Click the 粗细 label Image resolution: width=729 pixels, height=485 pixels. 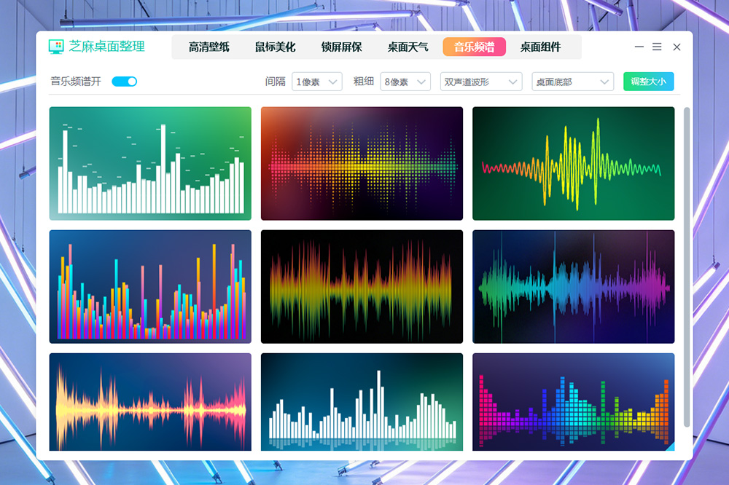coord(364,82)
